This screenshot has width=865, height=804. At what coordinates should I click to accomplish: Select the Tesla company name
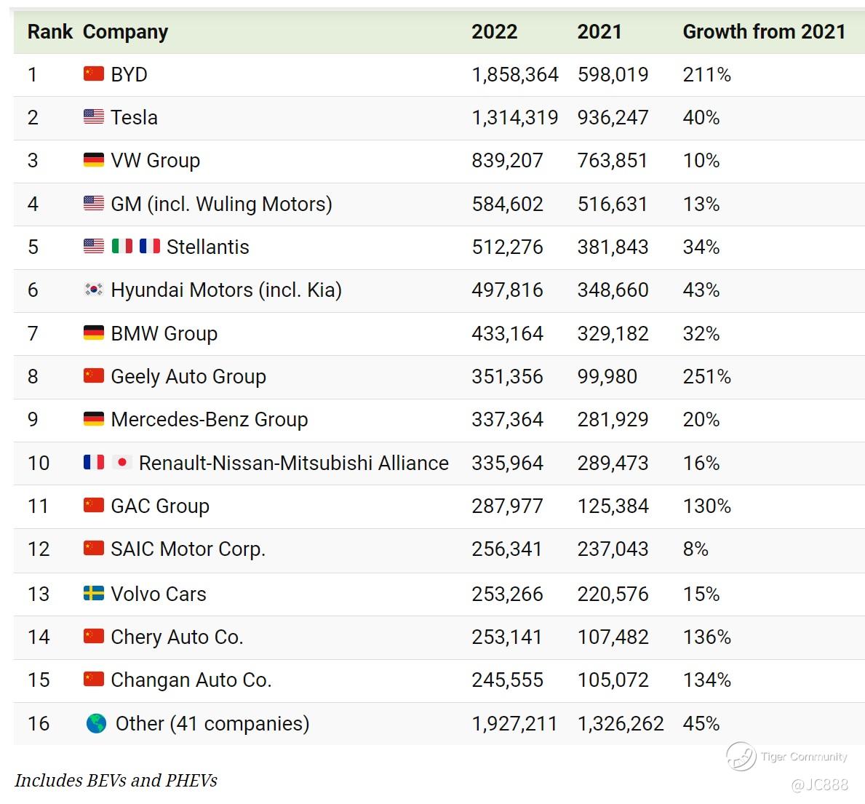134,118
